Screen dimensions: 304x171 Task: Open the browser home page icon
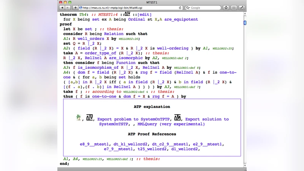click(x=226, y=8)
